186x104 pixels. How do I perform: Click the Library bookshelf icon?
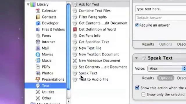[33, 5]
